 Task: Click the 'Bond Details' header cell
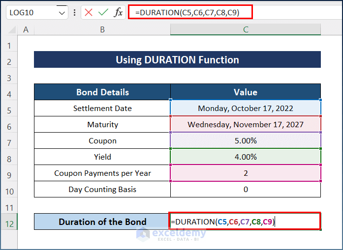pos(102,92)
